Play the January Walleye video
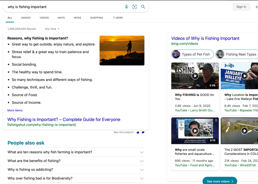Screen dimensions: 258x184 click(244, 76)
